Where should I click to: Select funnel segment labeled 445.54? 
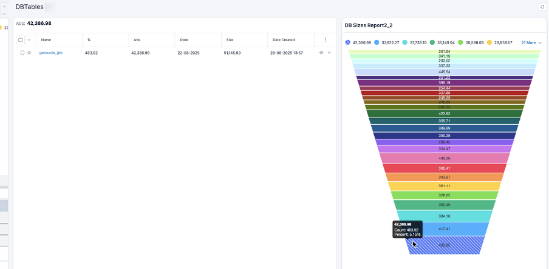tap(445, 72)
